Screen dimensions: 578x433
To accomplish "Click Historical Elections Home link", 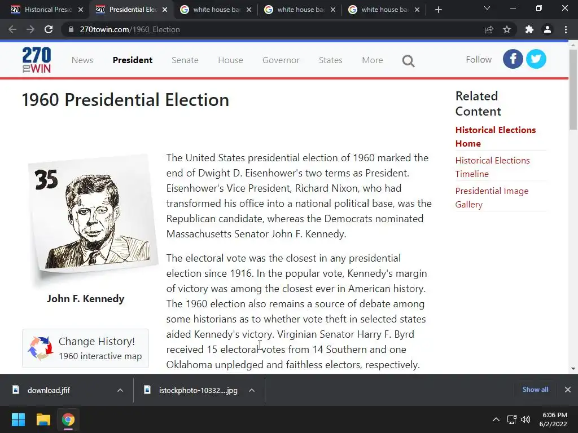I will 496,136.
